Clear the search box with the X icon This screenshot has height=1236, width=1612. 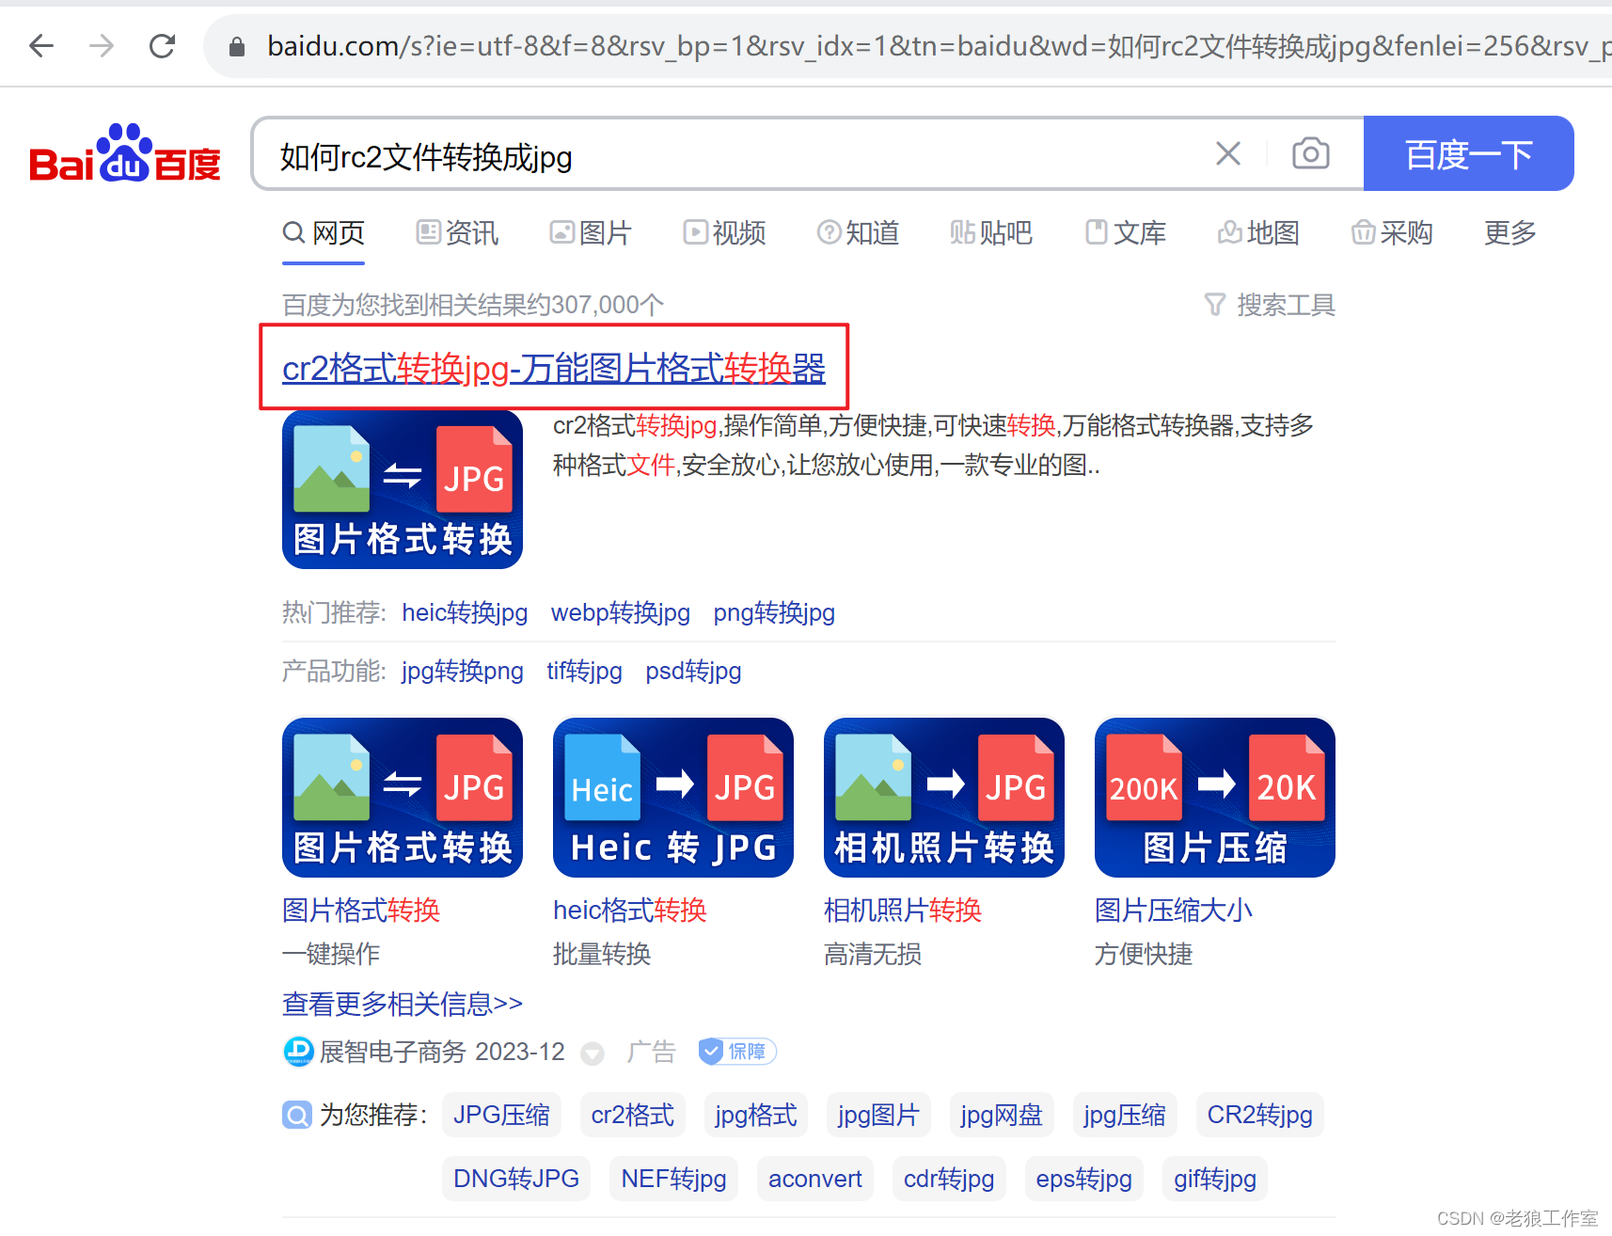click(x=1228, y=153)
